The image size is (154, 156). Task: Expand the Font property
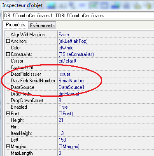tap(8, 114)
